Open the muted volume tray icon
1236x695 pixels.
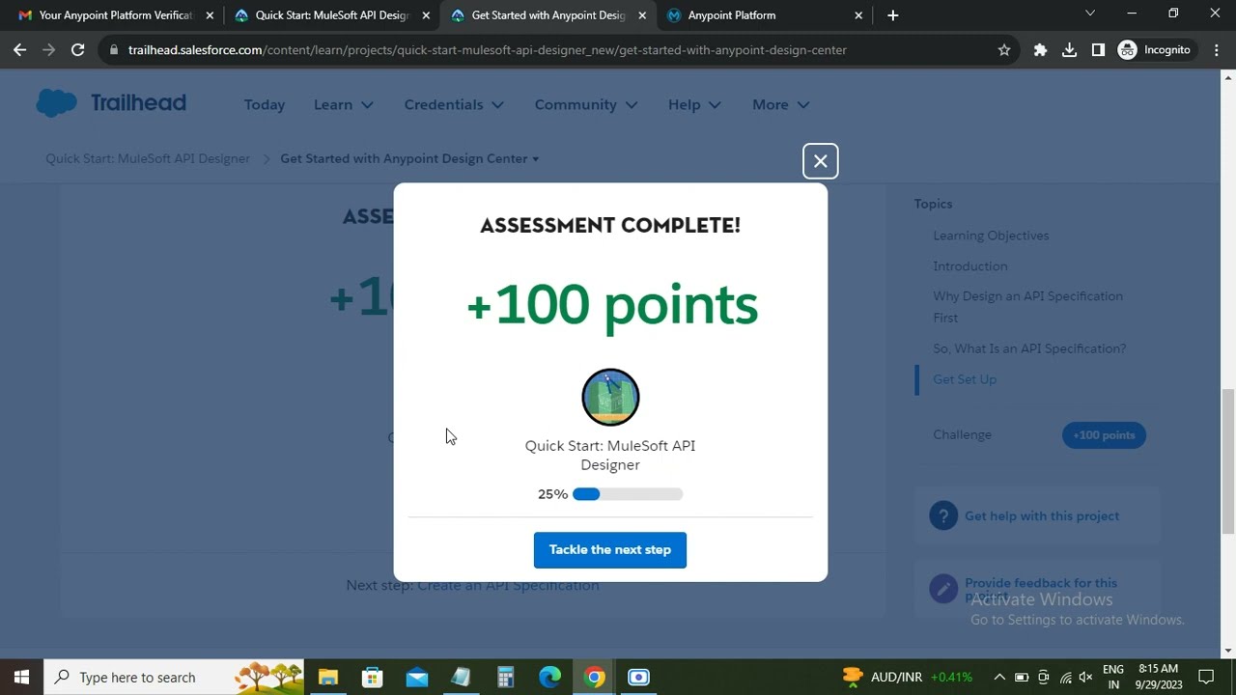pos(1086,677)
